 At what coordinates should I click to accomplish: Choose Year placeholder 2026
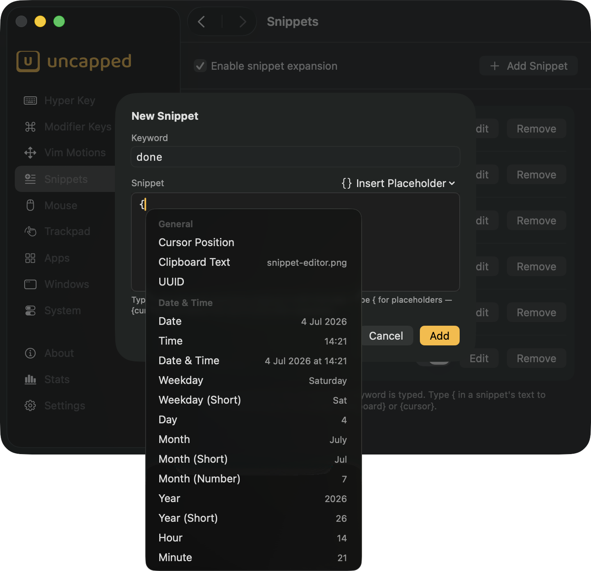tap(253, 498)
